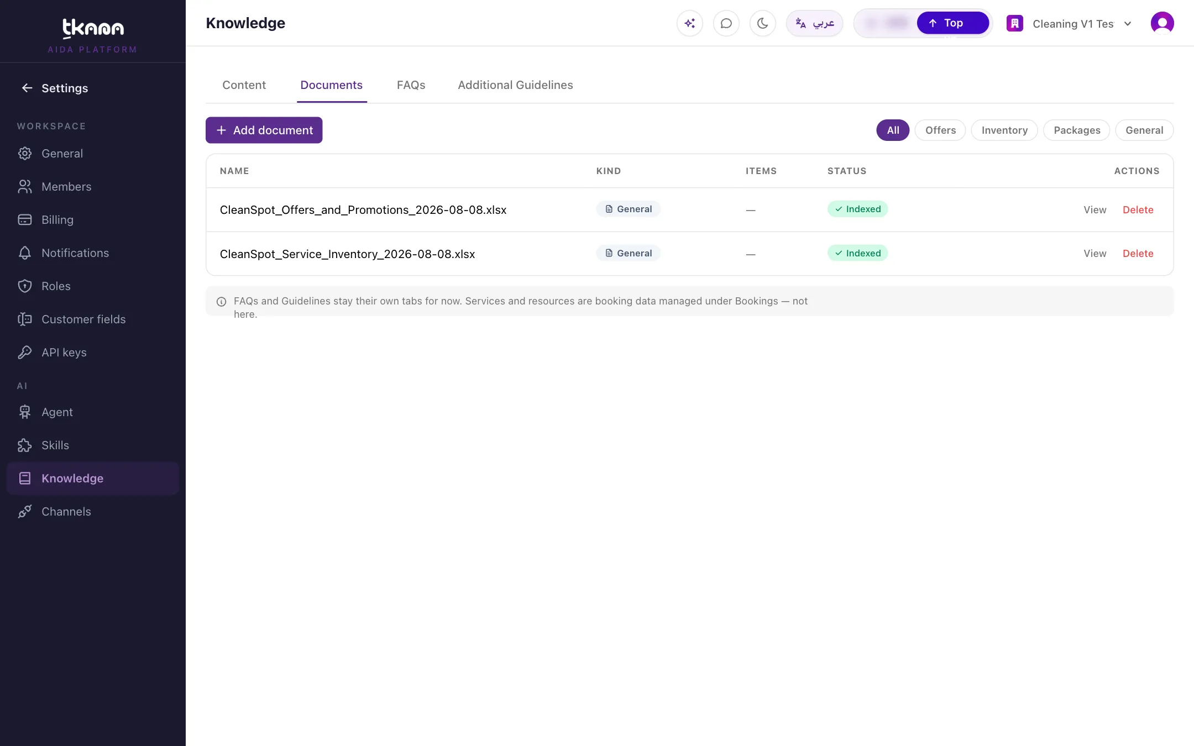Click the info icon beside the FAQs note
Viewport: 1194px width, 746px height.
pyautogui.click(x=221, y=302)
